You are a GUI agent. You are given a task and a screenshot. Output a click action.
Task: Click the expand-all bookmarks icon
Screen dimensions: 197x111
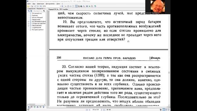point(29,11)
